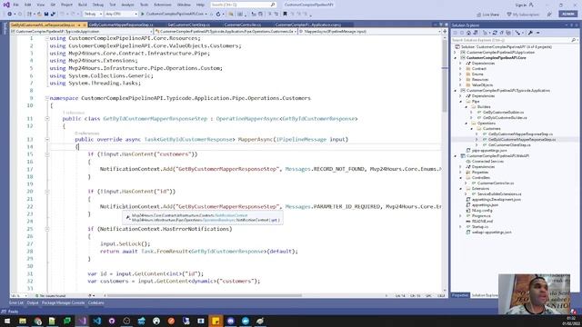Collapse the CustomerComplexPipelineAPI.Core project node

coord(456,58)
